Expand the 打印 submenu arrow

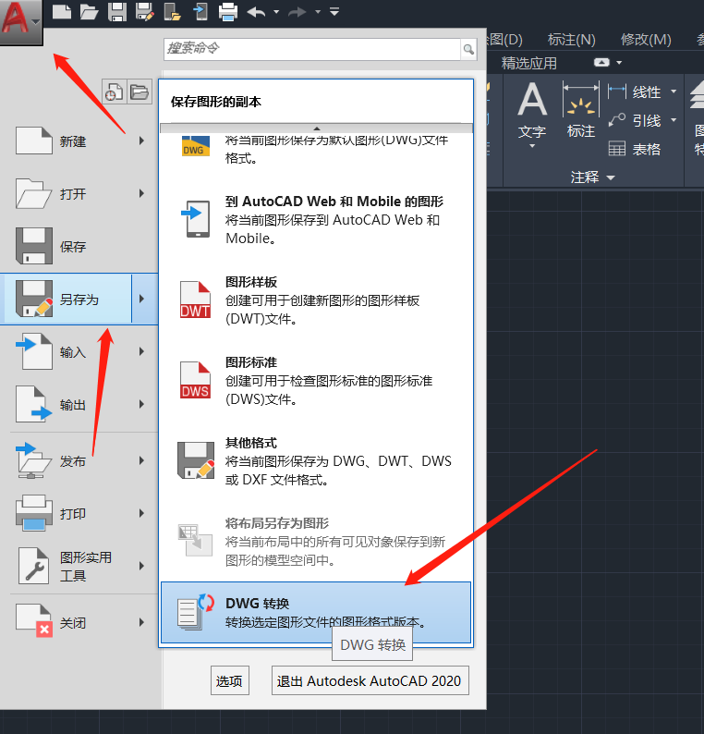coord(141,513)
